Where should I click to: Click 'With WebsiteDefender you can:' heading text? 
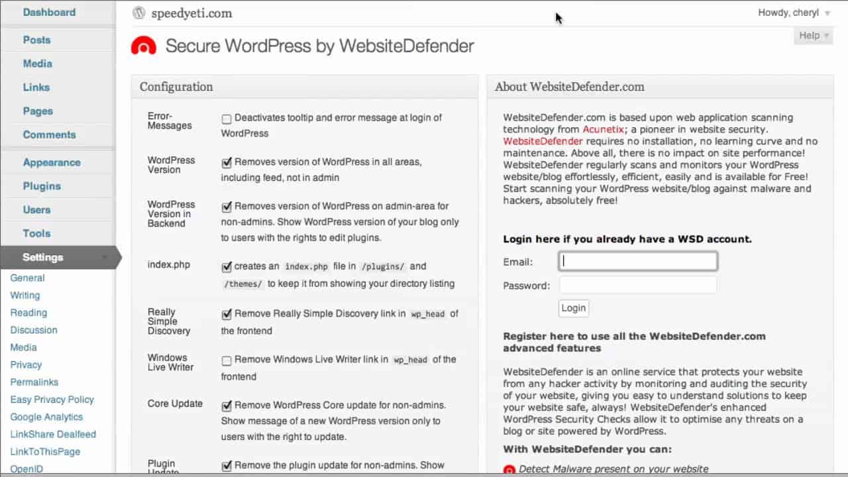587,449
